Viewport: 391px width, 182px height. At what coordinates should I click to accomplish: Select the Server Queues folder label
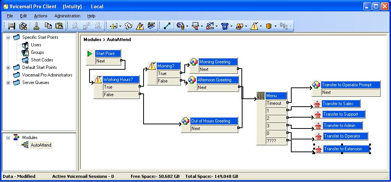pos(36,83)
